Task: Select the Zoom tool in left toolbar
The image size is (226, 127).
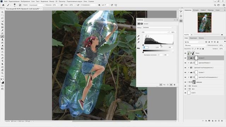Action: 2,73
